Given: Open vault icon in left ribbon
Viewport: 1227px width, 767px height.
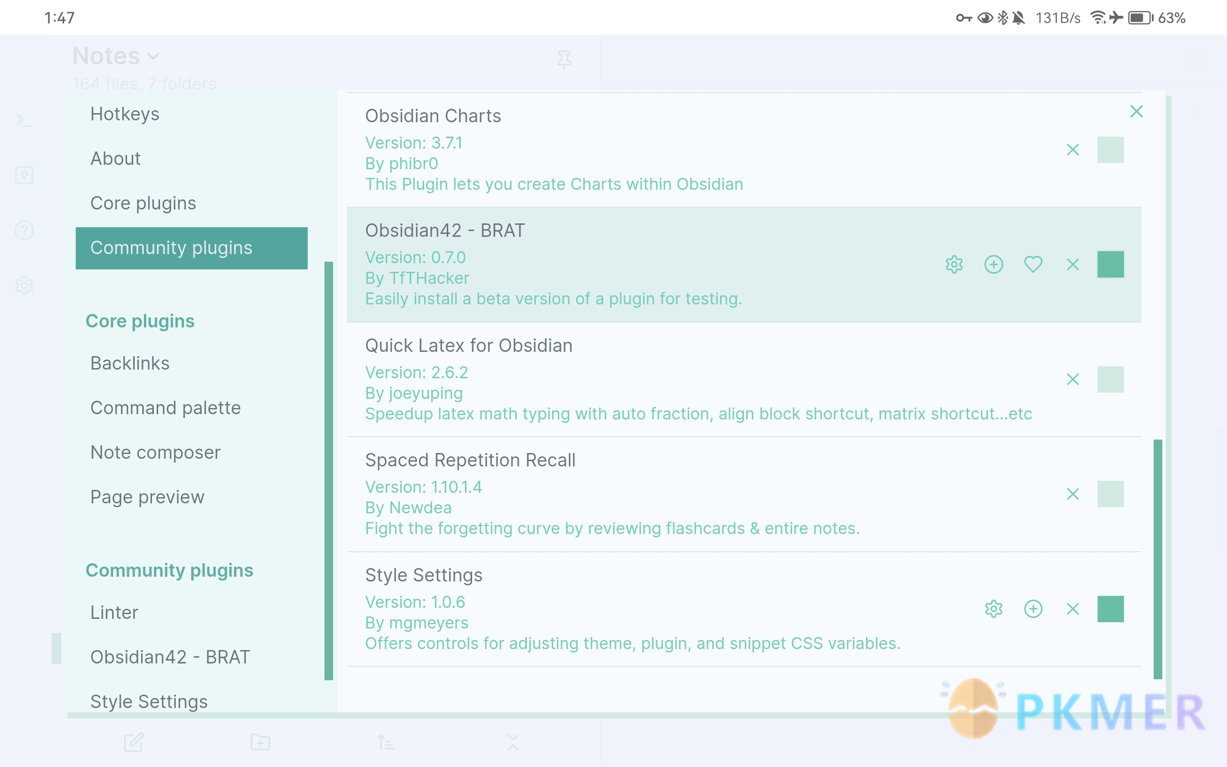Looking at the screenshot, I should coord(24,175).
